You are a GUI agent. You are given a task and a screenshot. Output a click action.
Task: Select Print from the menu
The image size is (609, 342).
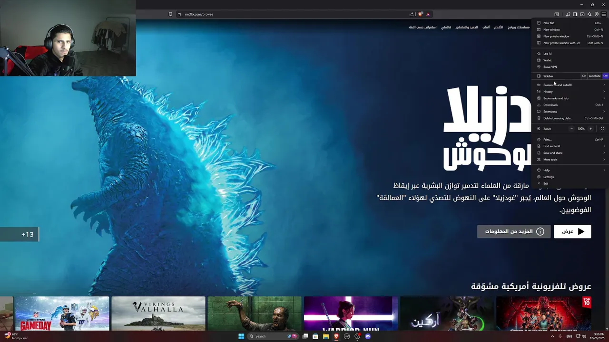click(570, 140)
